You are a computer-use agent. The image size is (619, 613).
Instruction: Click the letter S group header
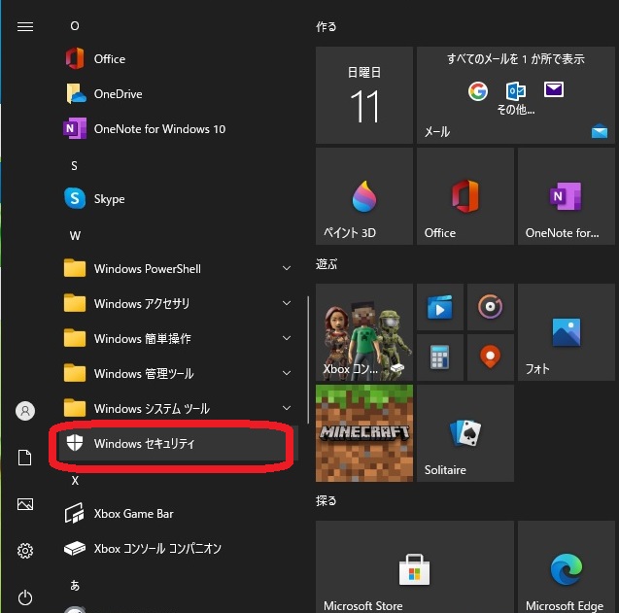click(x=74, y=166)
